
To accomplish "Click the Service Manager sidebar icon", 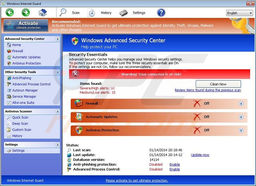I will point(9,97).
